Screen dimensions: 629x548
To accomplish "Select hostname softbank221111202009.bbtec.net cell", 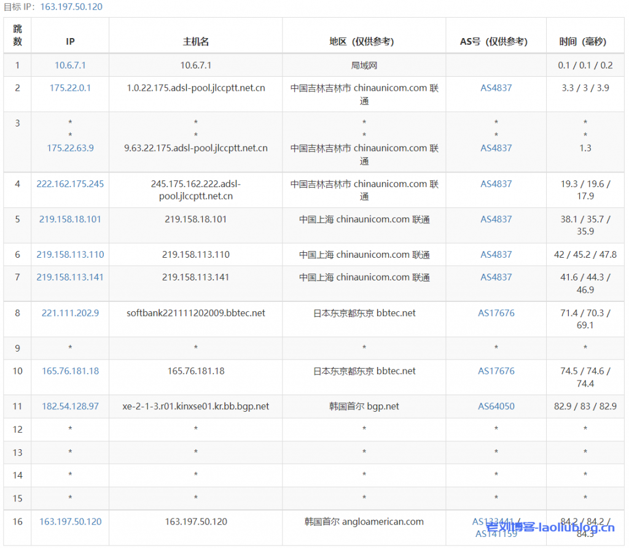I will pyautogui.click(x=195, y=313).
